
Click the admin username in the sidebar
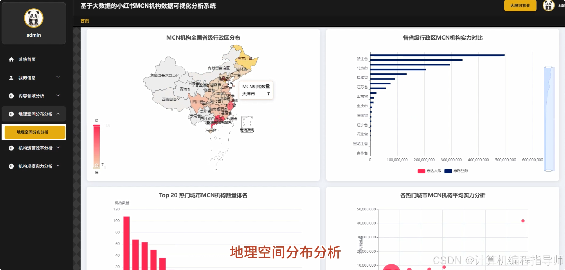(34, 35)
